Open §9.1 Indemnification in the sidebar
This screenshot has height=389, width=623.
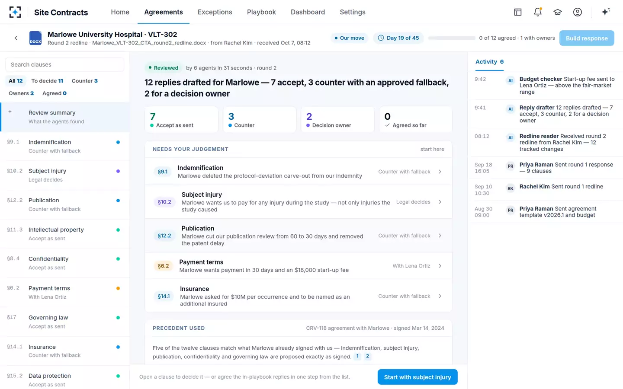[65, 146]
